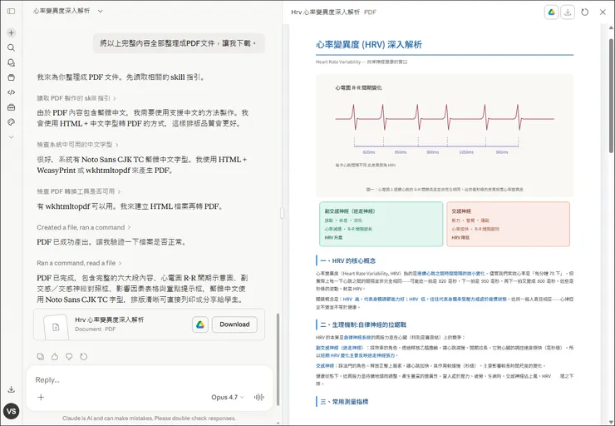Click the '副交感神經（迷走神經）' green box
Image resolution: width=615 pixels, height=426 pixels.
coord(381,224)
